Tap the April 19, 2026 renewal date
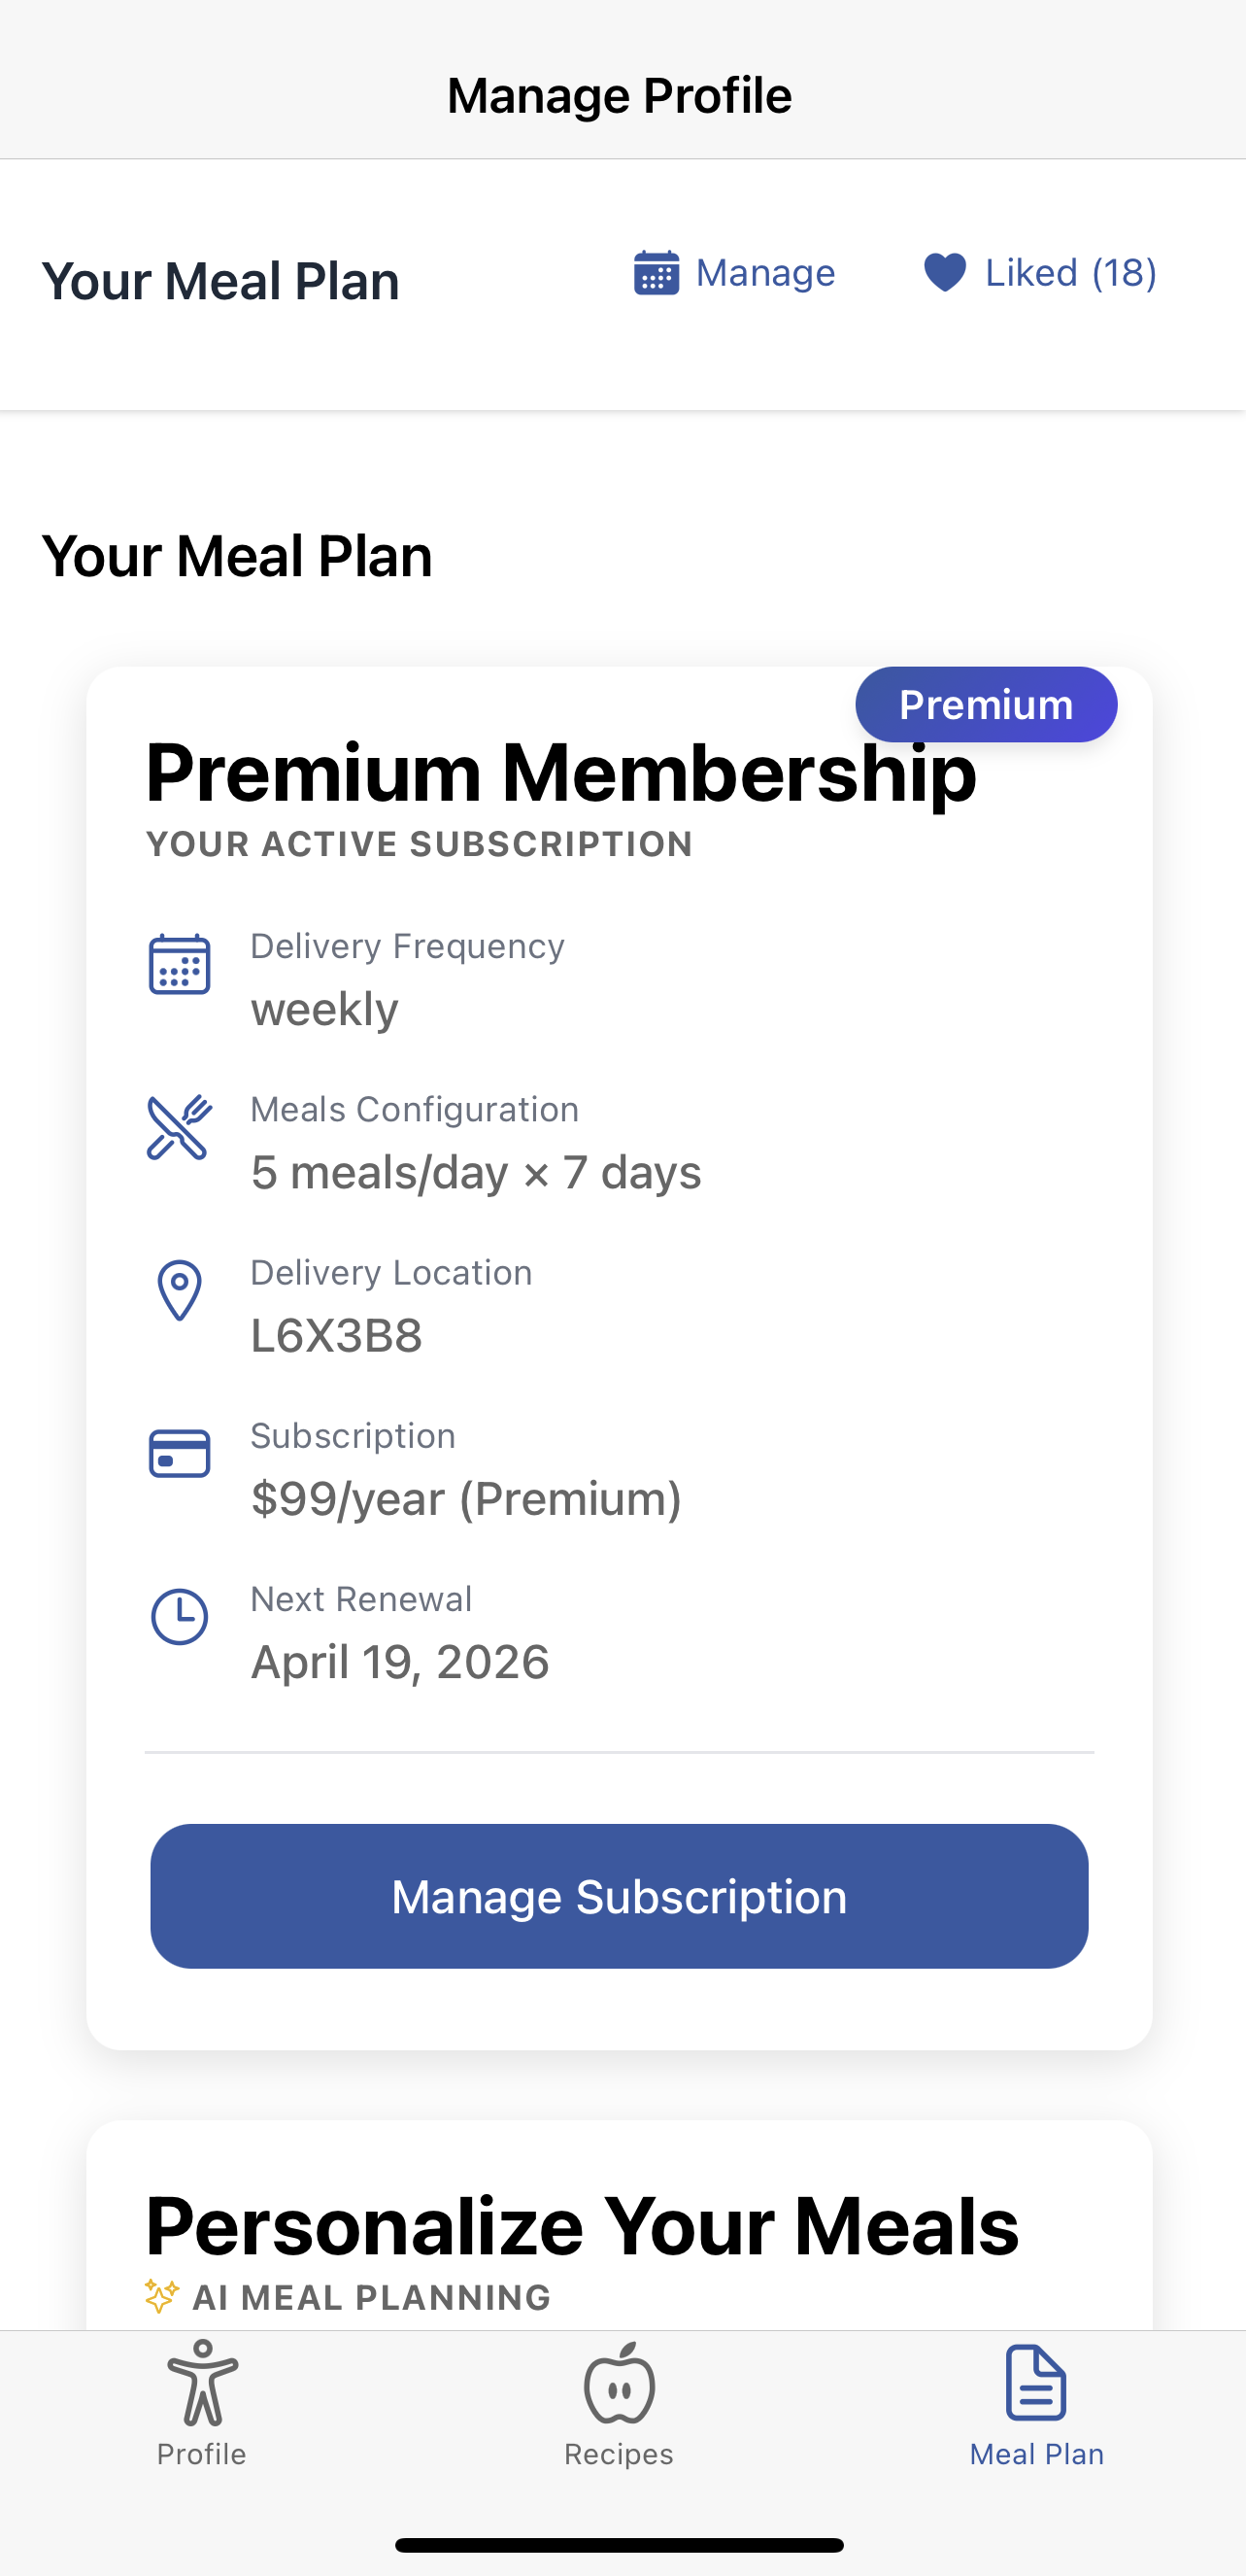 click(400, 1662)
